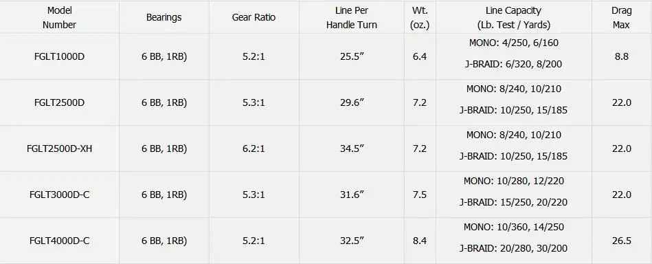Click the Wt. (oz.) column header
652x264 pixels.
click(420, 17)
